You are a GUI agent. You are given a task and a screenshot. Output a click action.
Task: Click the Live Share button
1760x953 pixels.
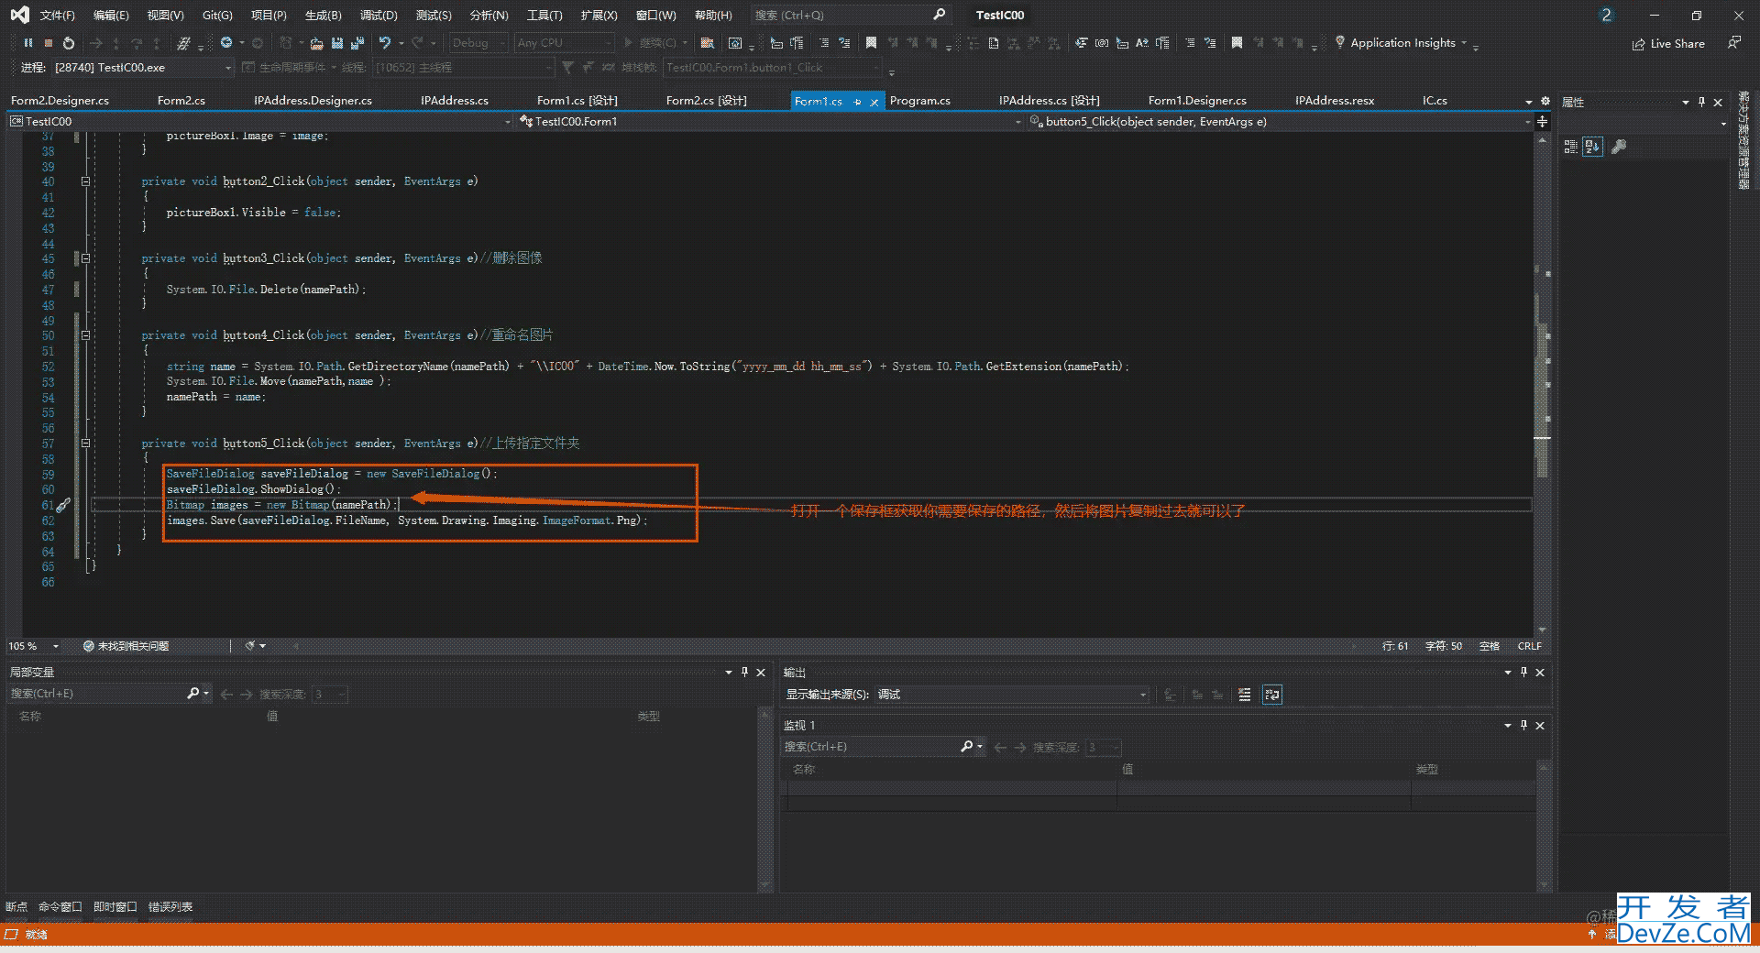point(1668,44)
